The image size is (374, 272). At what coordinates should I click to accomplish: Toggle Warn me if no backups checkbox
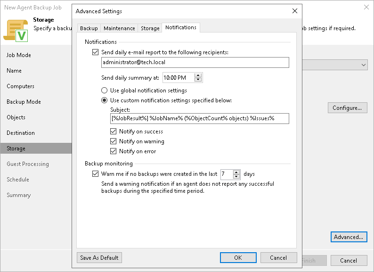click(96, 173)
